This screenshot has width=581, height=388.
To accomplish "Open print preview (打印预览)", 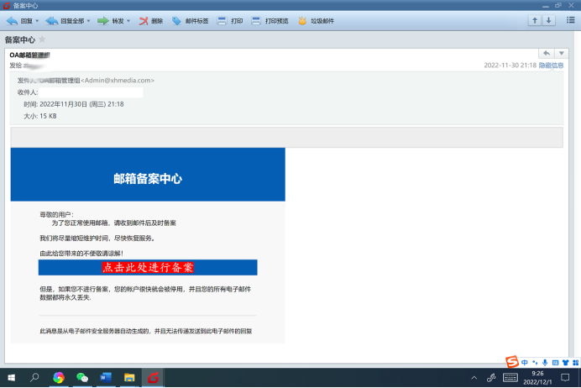I will point(270,20).
